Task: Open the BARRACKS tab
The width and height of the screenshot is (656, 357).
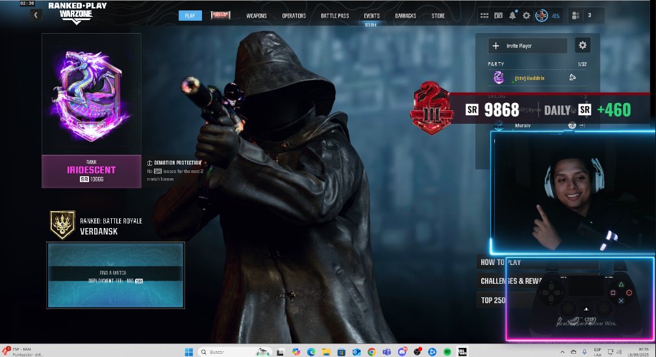Action: (x=405, y=16)
